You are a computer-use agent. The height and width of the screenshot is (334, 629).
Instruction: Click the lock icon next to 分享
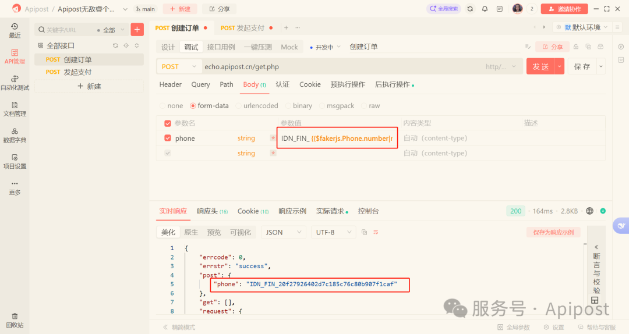coord(575,47)
